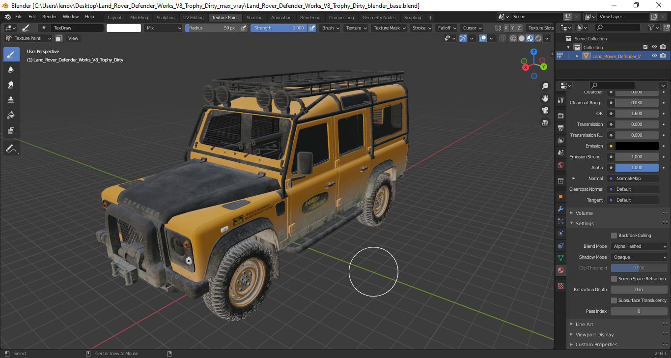This screenshot has height=358, width=671.
Task: Click the hand Pan view gizmo
Action: pyautogui.click(x=545, y=98)
